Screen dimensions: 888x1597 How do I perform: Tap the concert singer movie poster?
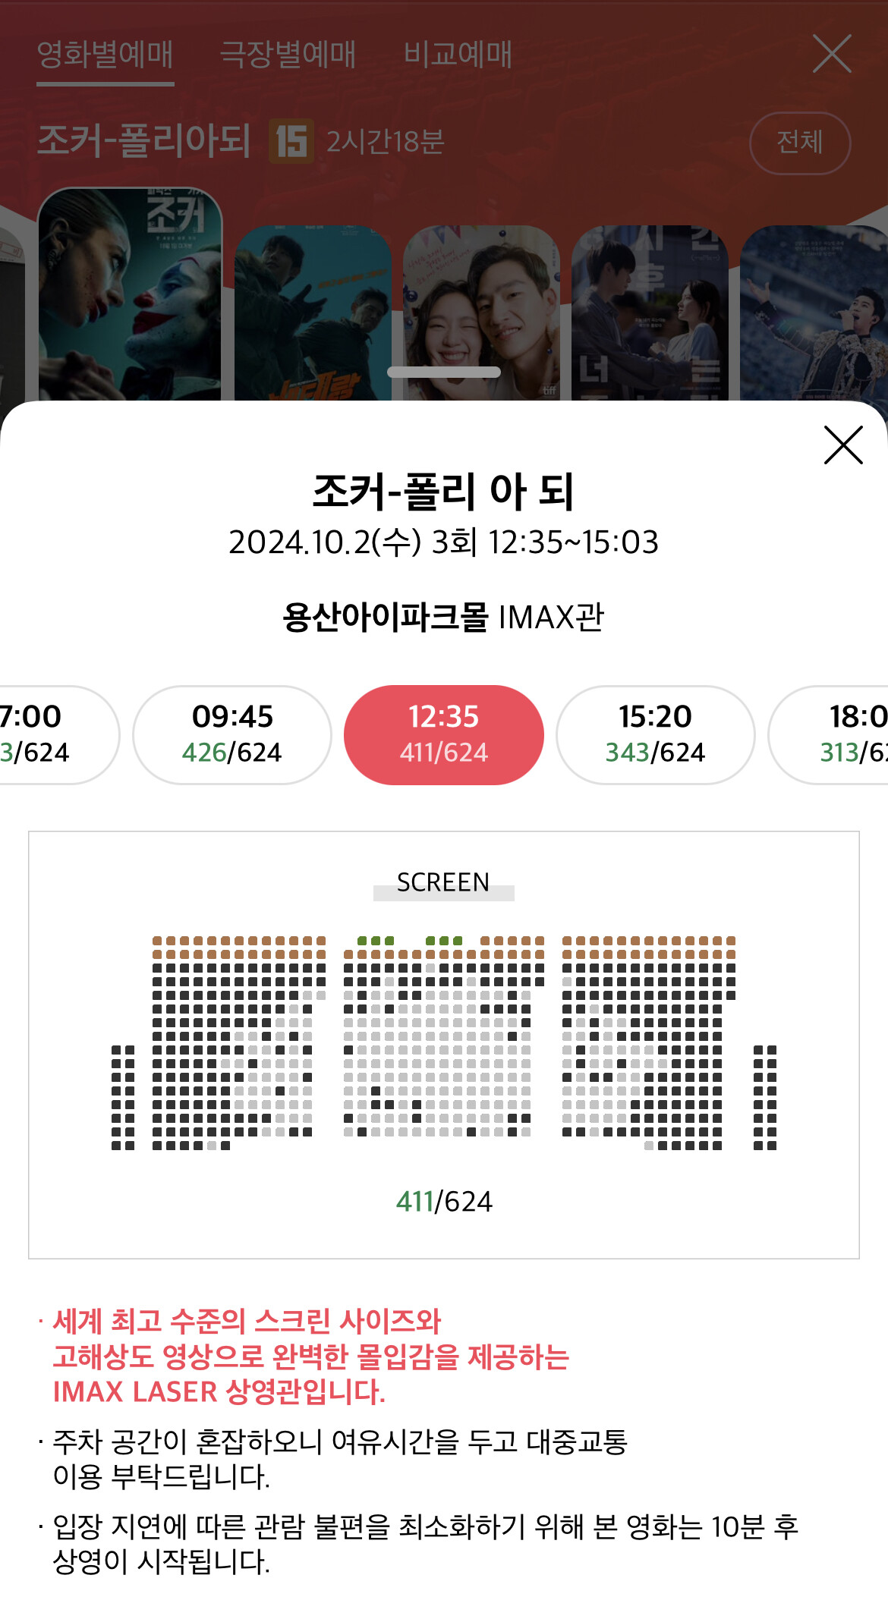814,313
